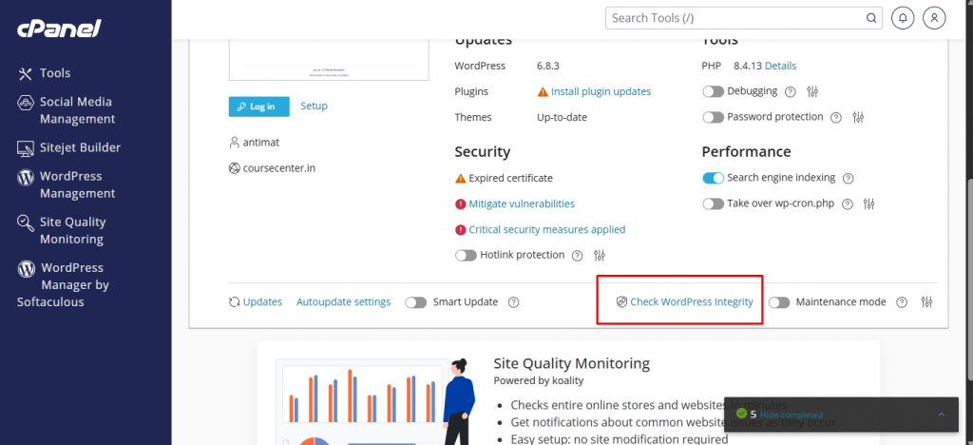Click the Sitejet Builder monitor icon
Viewport: 973px width, 445px height.
(x=25, y=148)
